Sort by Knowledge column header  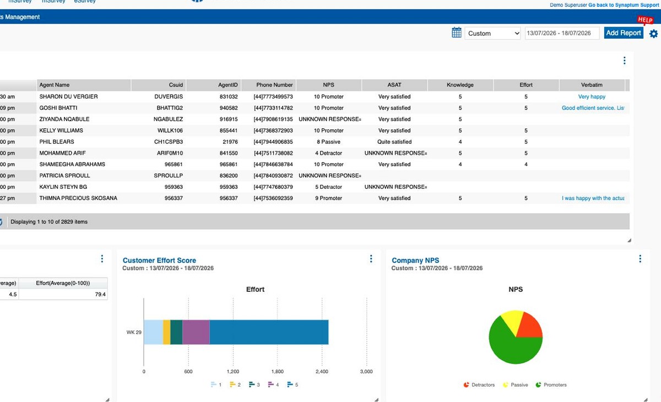pos(460,85)
